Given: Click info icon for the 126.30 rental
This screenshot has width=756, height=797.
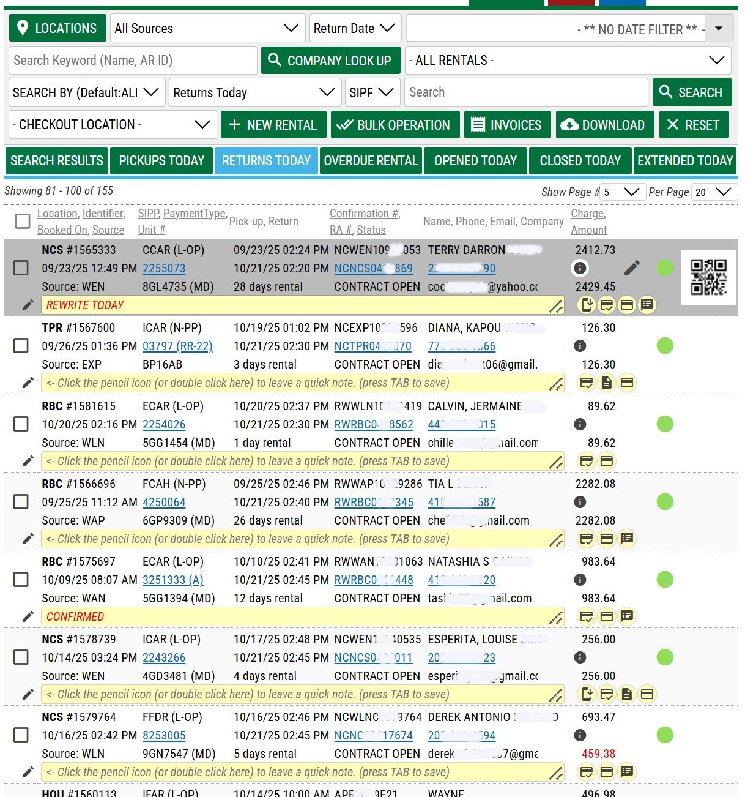Looking at the screenshot, I should pos(580,346).
